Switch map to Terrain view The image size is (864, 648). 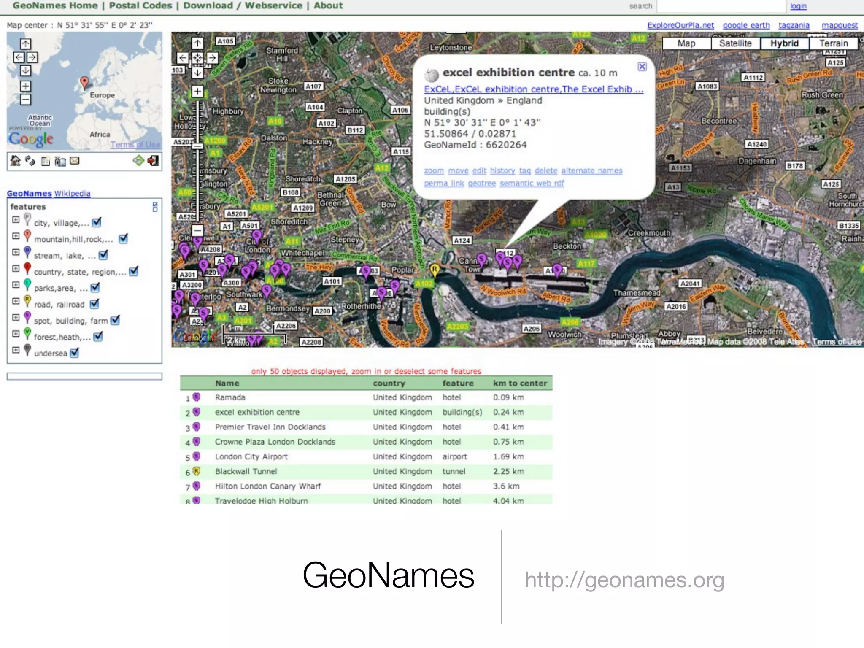(833, 43)
